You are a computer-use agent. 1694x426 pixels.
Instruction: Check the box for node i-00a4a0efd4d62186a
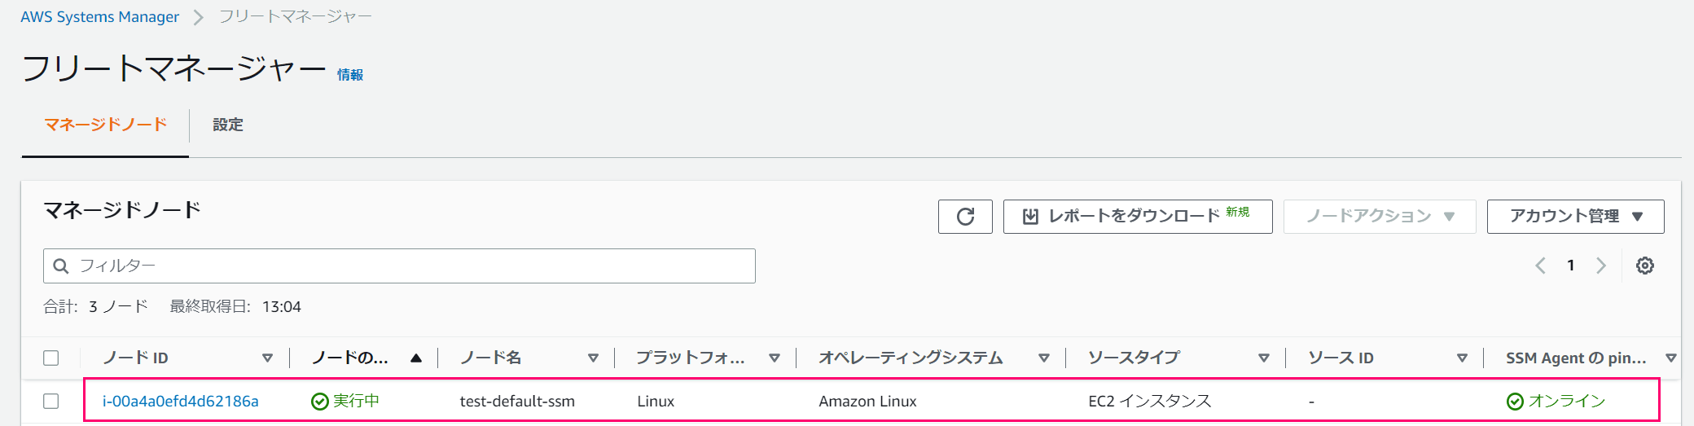click(x=51, y=401)
